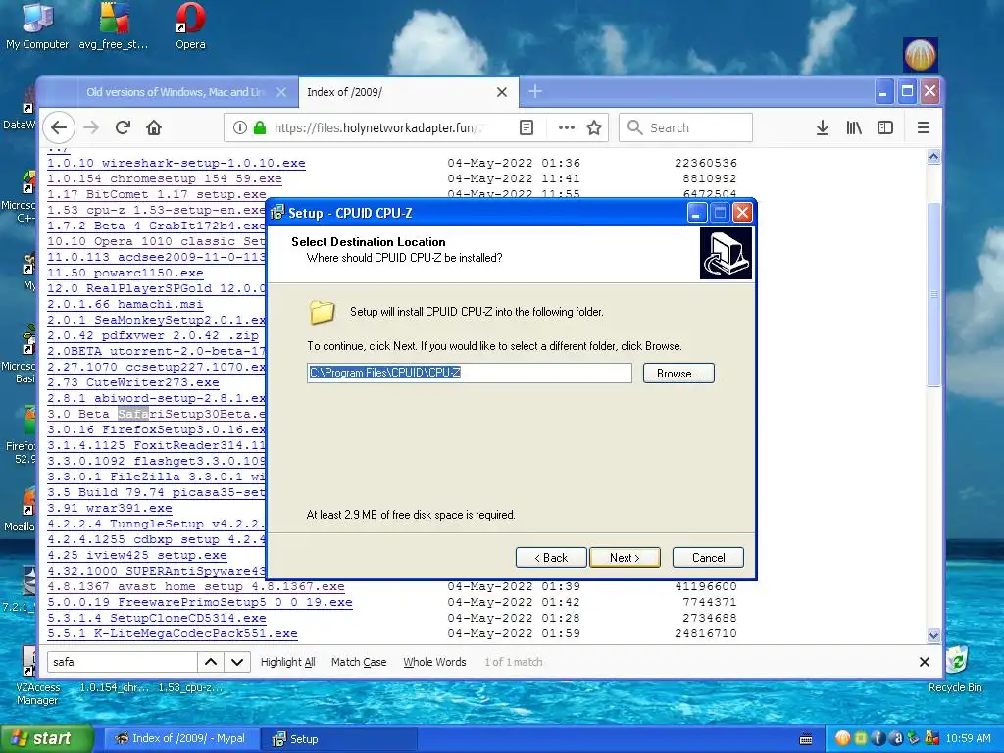Open the browser hamburger menu
Screen dimensions: 1004x753
(924, 127)
